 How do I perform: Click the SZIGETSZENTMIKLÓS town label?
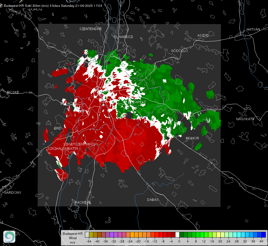[81, 144]
